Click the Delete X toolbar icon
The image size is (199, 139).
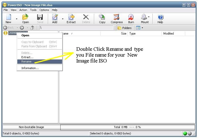[x=86, y=17]
